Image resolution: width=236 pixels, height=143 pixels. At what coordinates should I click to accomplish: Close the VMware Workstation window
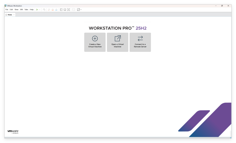[228, 6]
